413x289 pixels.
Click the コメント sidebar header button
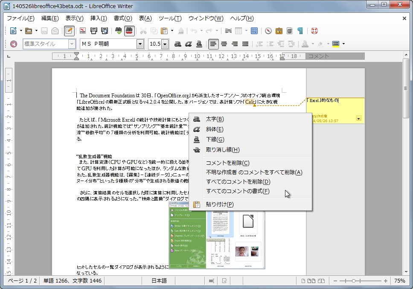[335, 56]
